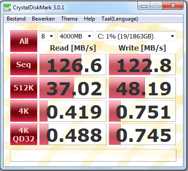Open the test size dropdown showing 4000MB
Screen dimensions: 188x171
click(75, 36)
